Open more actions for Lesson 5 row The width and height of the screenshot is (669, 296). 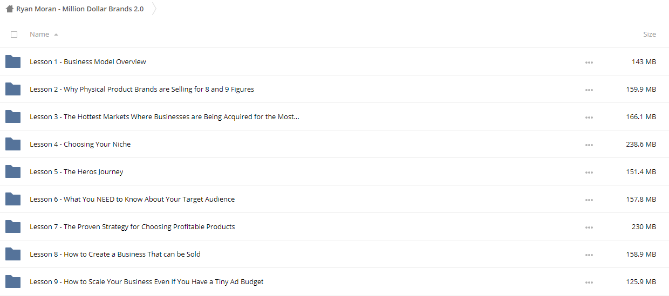[589, 173]
